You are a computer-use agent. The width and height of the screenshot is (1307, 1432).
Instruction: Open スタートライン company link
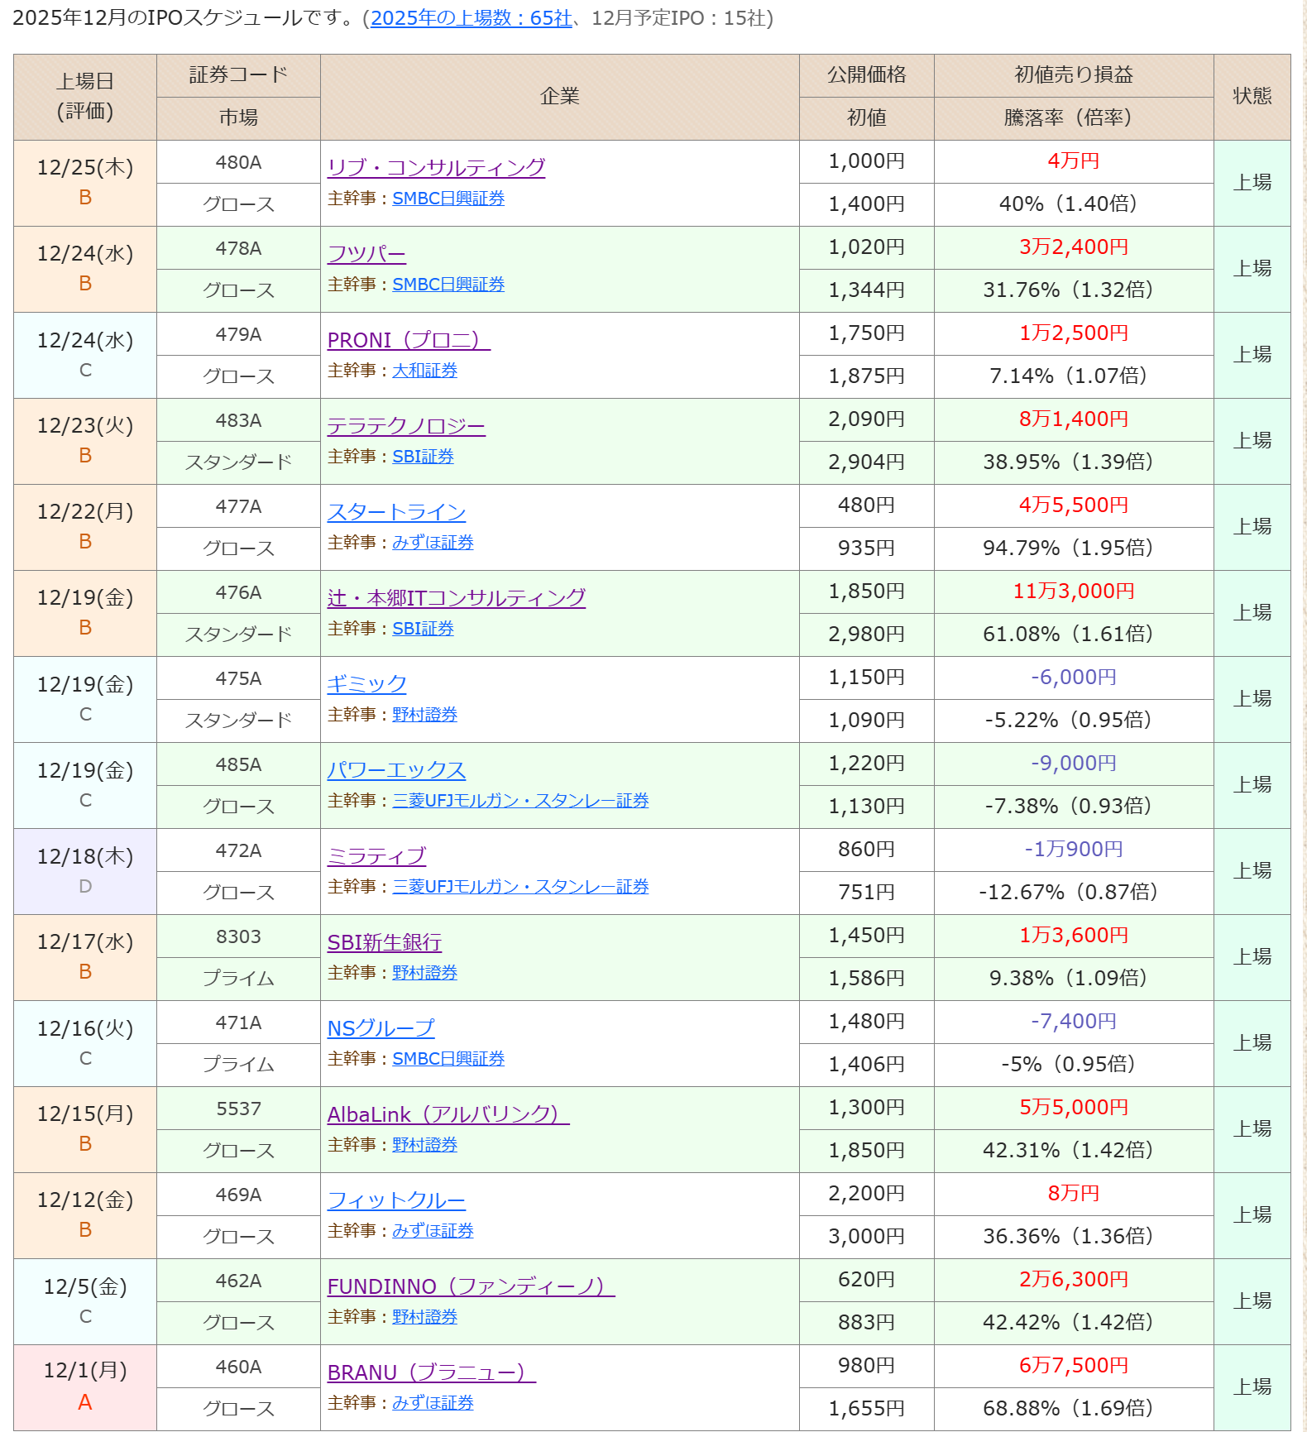[396, 512]
